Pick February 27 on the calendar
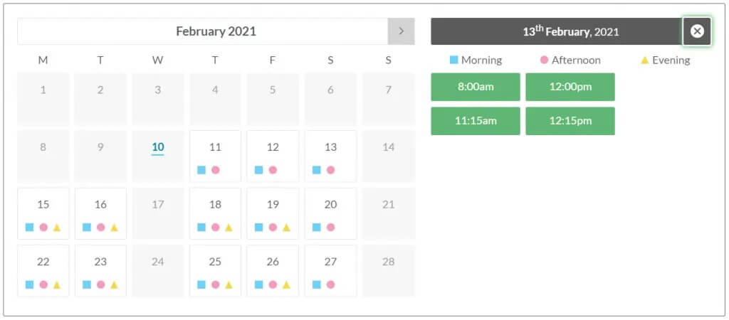The image size is (729, 320). (330, 262)
